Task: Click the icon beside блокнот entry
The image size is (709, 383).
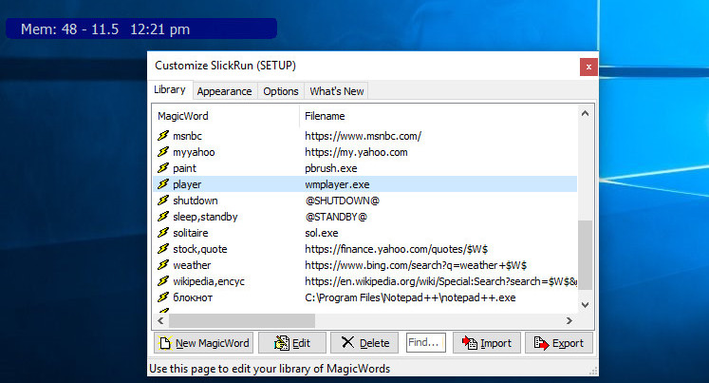Action: point(162,297)
